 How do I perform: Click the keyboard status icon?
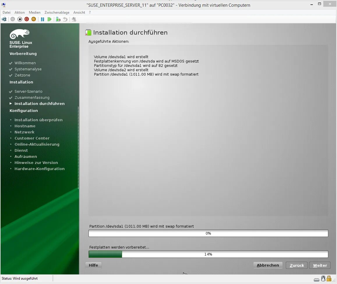[x=317, y=280]
